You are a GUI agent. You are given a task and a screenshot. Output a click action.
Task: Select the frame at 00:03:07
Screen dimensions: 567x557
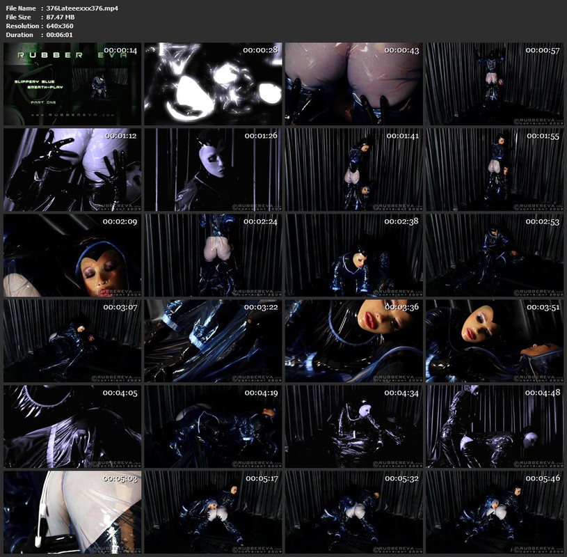72,341
